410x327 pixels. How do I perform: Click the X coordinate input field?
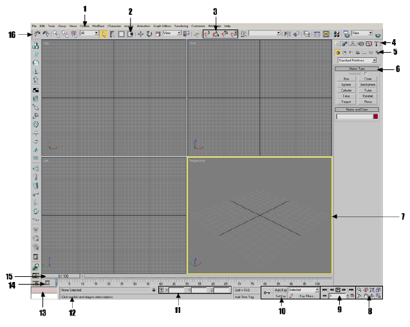176,290
